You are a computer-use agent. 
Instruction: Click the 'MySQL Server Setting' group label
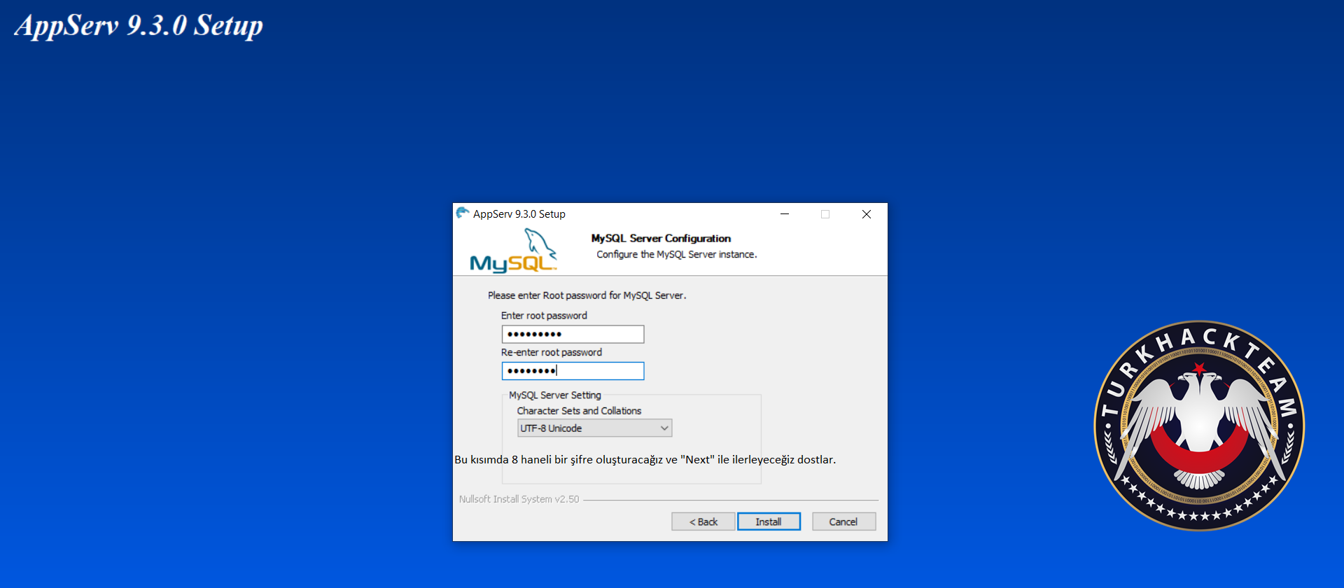555,395
